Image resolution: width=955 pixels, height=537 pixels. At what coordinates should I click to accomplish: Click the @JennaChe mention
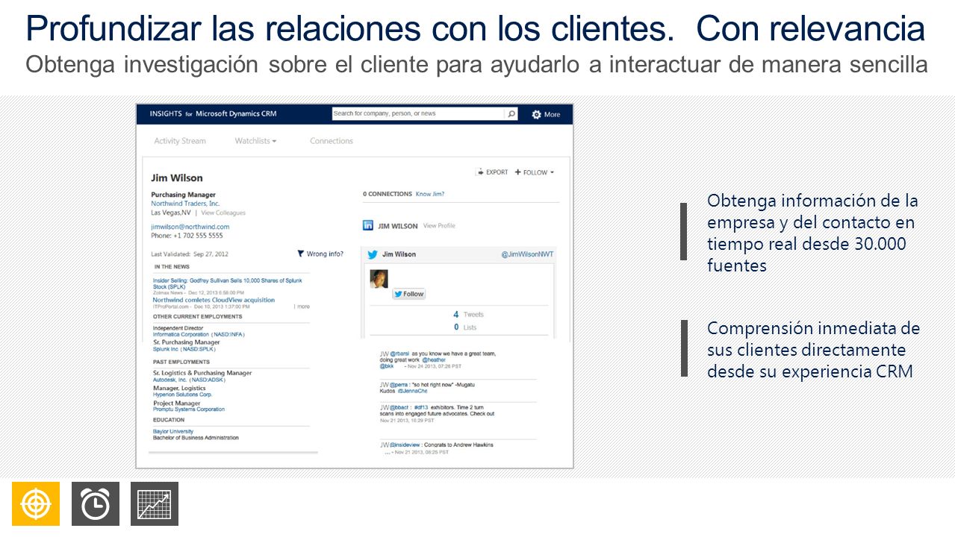(x=412, y=391)
